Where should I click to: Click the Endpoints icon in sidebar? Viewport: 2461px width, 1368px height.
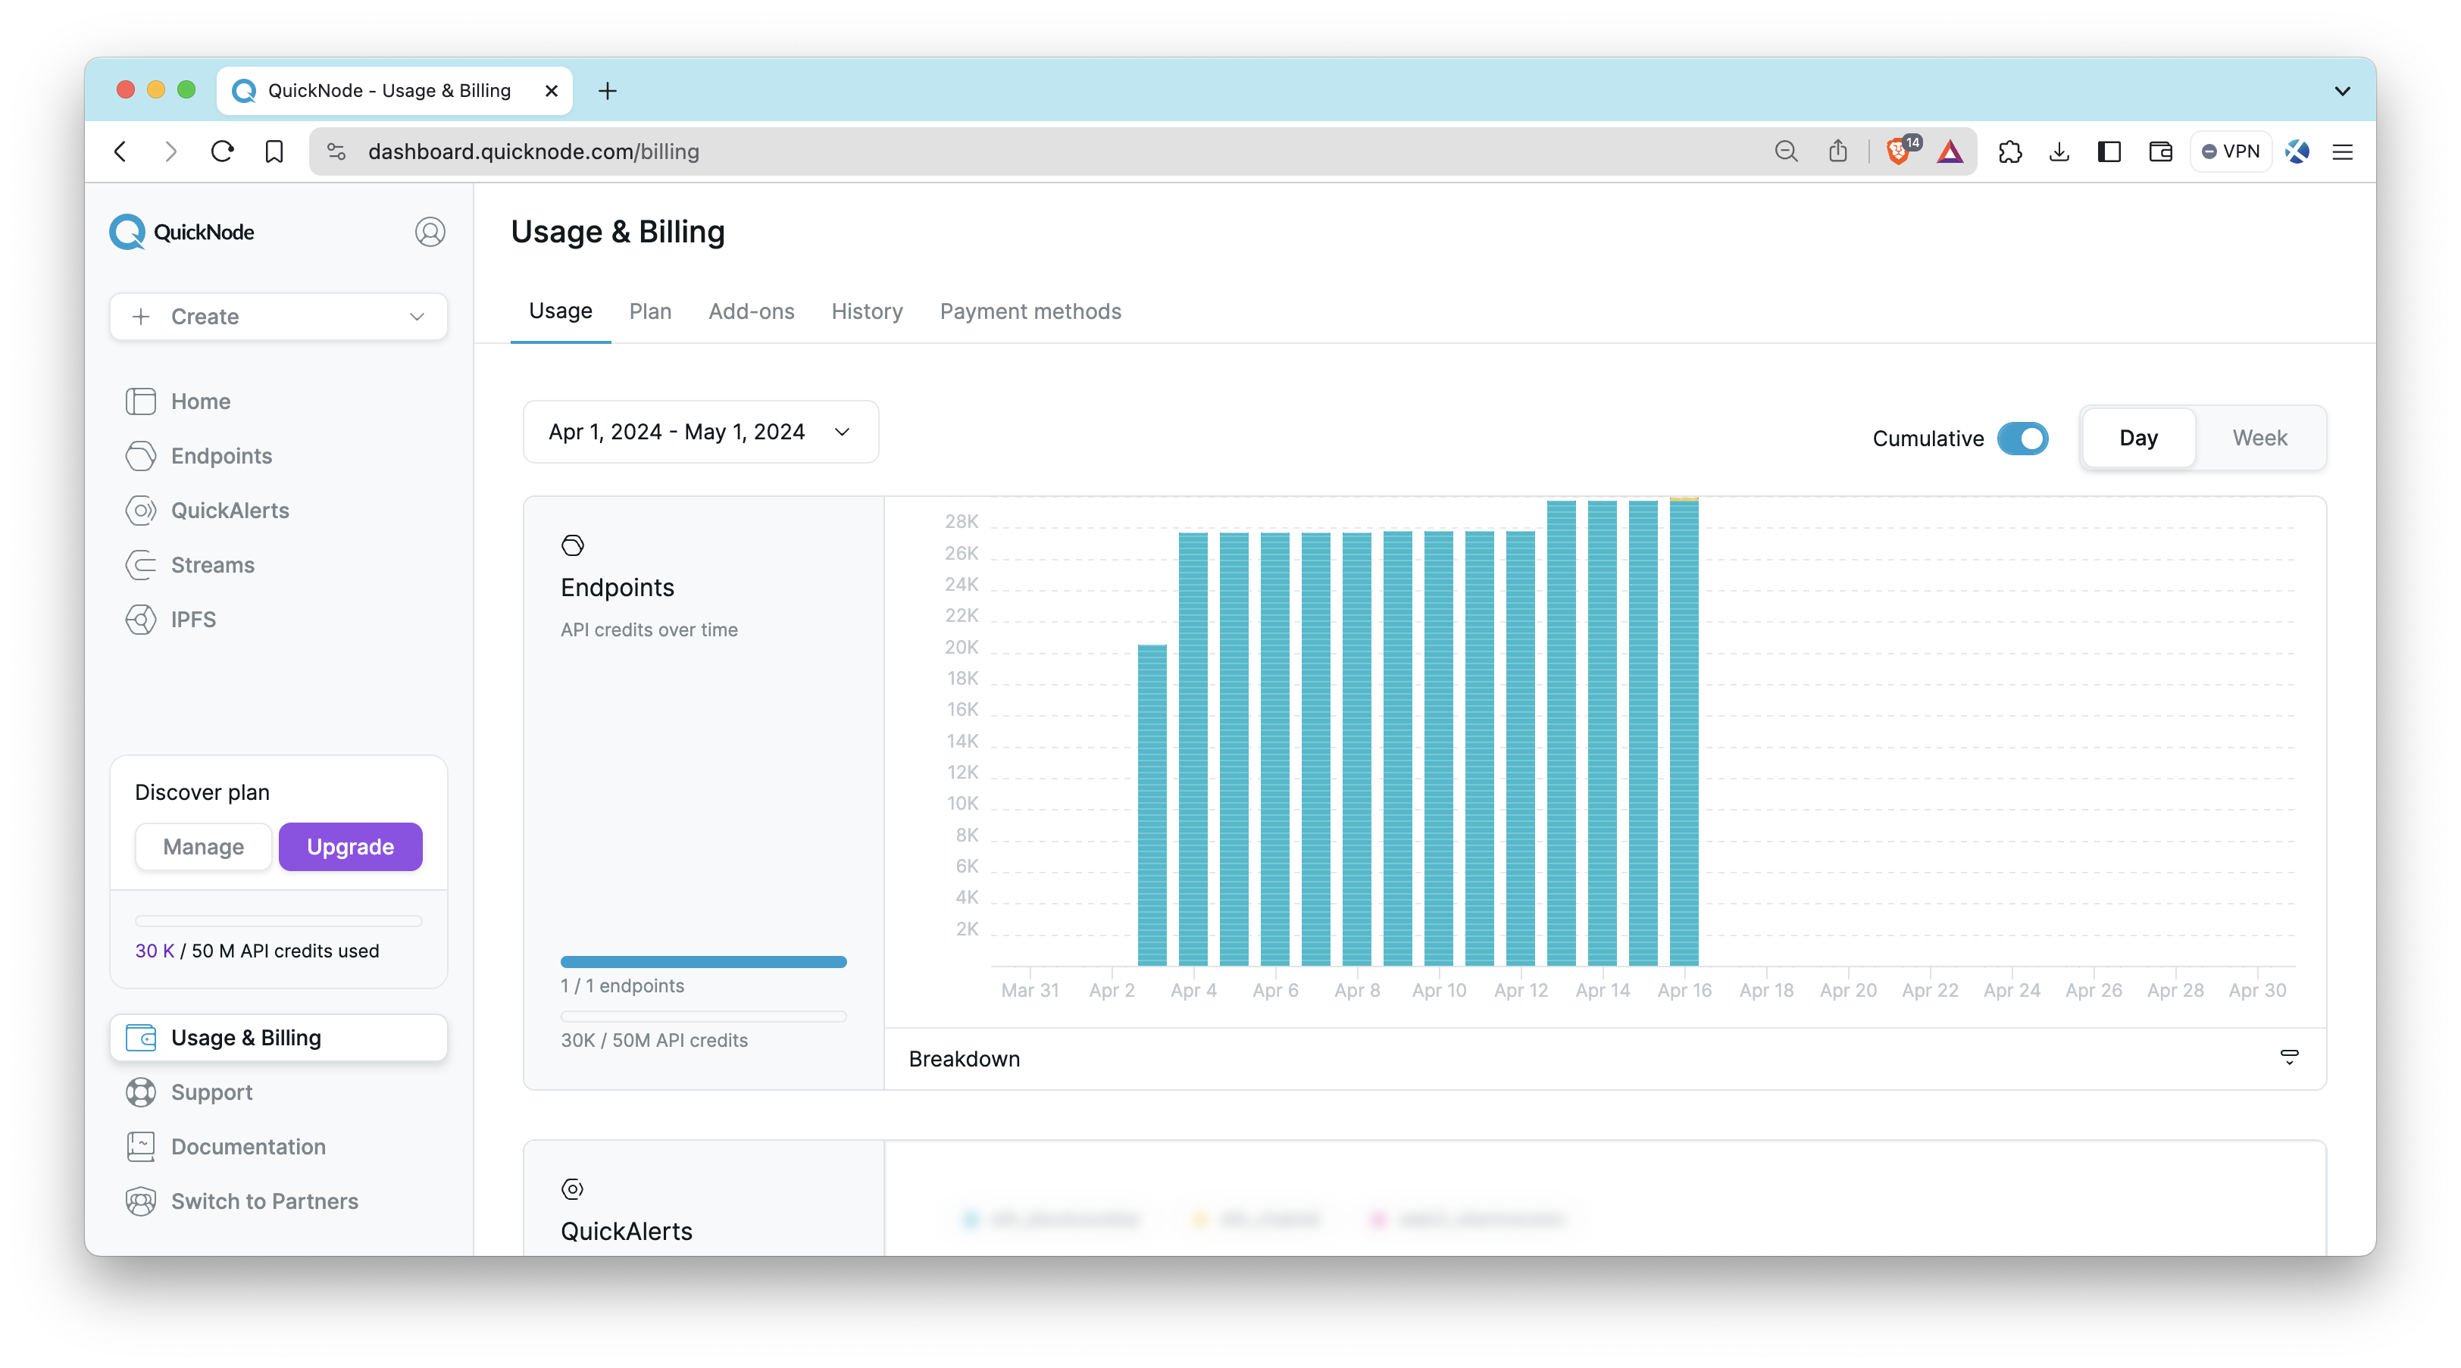point(143,455)
